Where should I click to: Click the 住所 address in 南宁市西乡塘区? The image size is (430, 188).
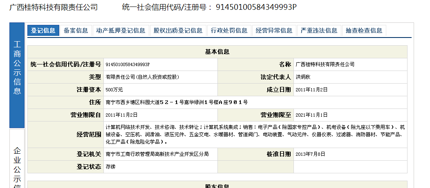[177, 102]
